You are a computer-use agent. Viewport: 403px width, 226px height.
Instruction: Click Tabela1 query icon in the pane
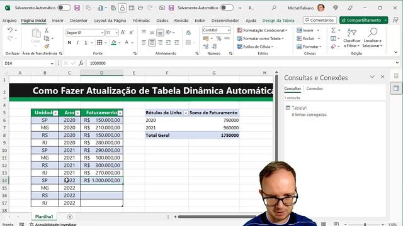pos(288,108)
